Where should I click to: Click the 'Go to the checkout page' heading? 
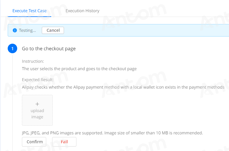point(49,49)
